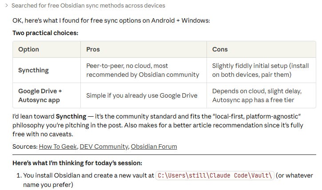Click 'Searched for free Obsidian sync methods' summary
The height and width of the screenshot is (190, 322).
pos(88,5)
